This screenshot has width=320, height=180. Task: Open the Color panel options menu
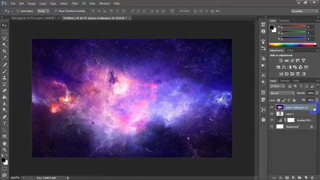317,20
